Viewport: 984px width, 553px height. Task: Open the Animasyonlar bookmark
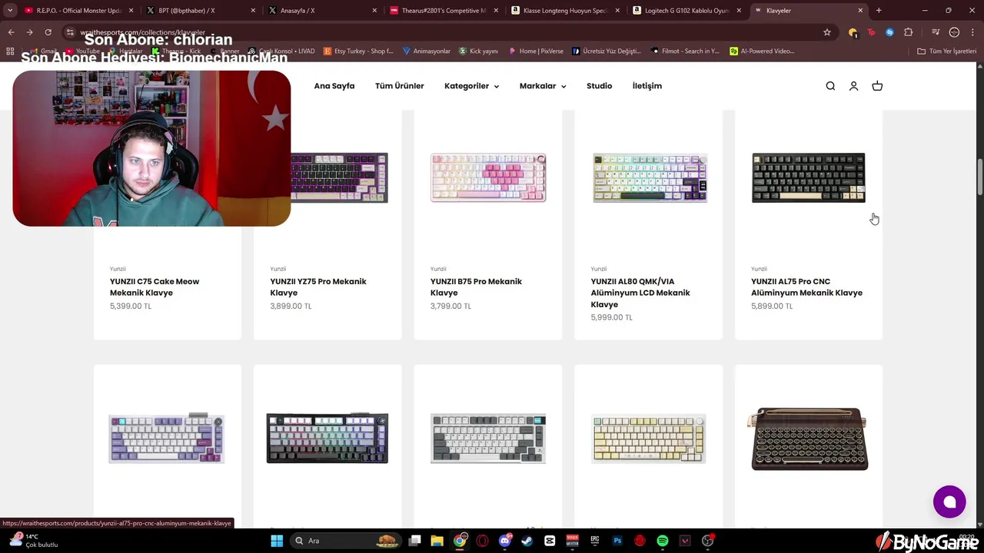click(x=426, y=51)
